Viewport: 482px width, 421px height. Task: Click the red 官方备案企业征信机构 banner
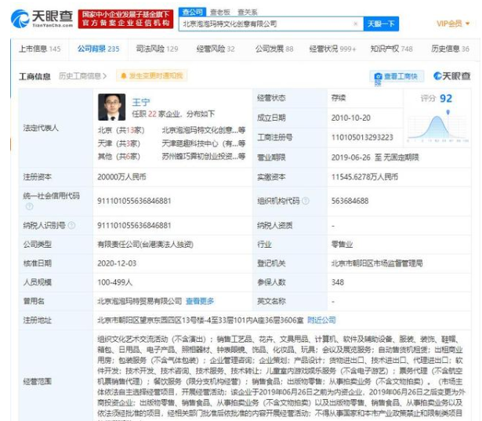point(125,19)
